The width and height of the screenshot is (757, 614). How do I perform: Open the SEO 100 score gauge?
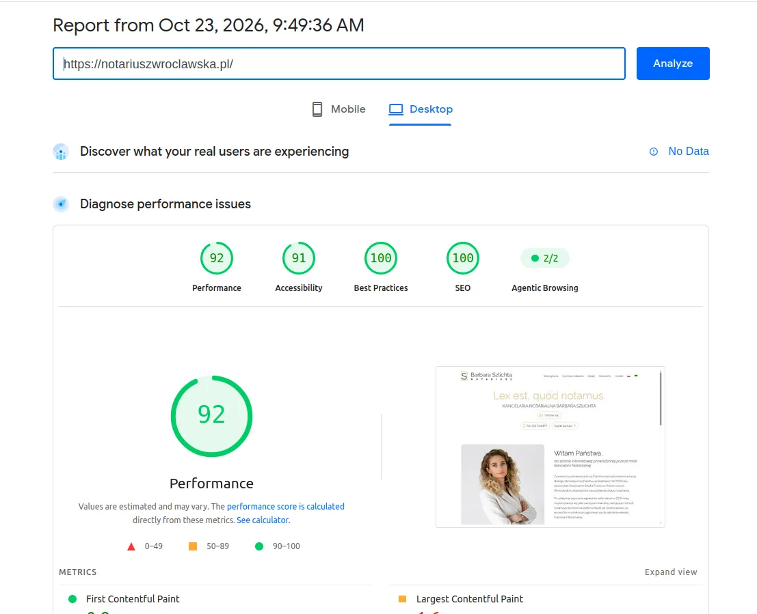point(462,258)
